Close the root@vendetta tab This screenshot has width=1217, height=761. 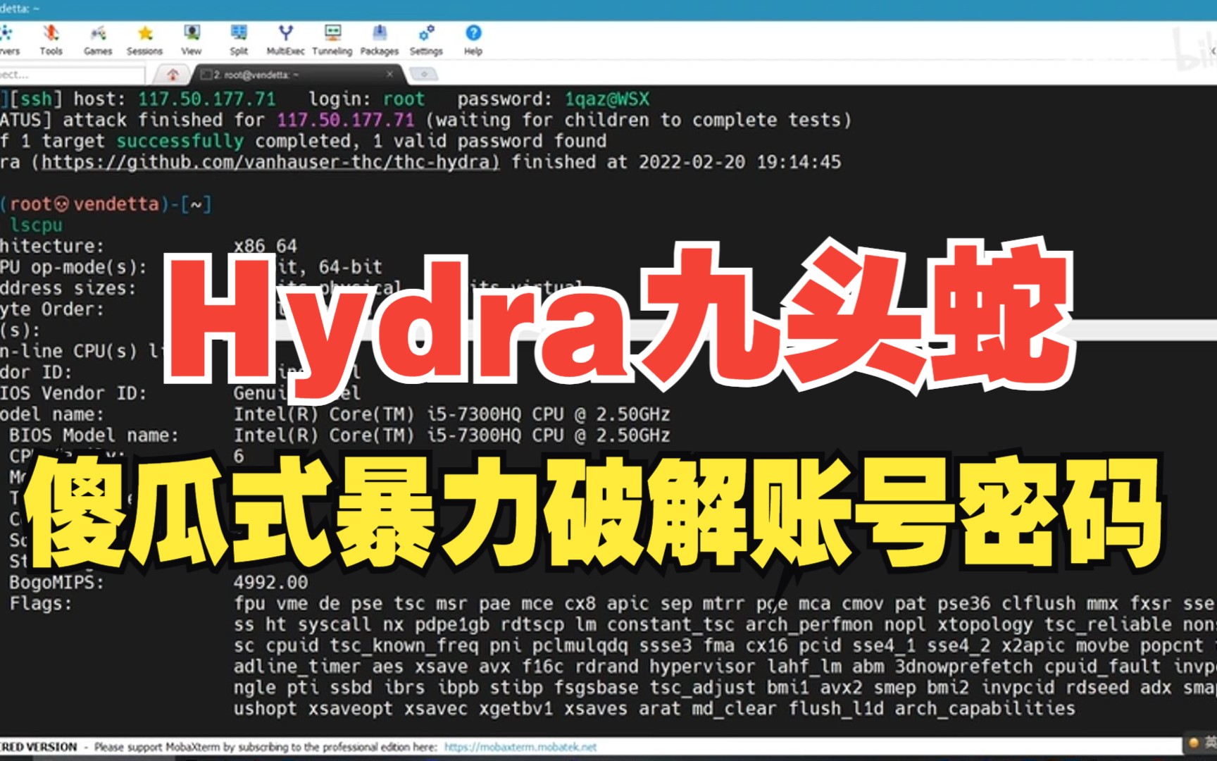tap(390, 74)
